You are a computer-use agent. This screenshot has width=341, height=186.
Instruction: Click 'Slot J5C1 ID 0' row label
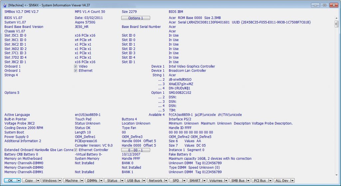point(15,35)
